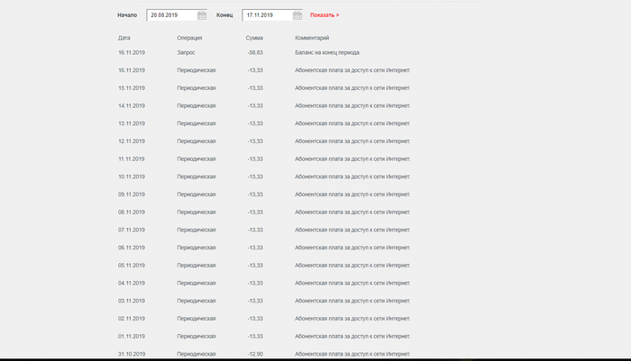
Task: Click the Комментарий column header
Action: coord(312,38)
